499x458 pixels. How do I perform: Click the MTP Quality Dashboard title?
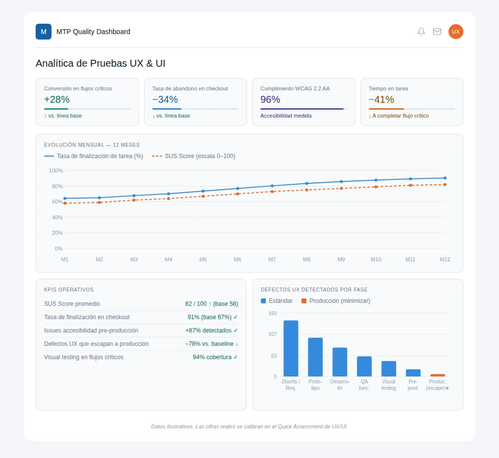click(93, 32)
